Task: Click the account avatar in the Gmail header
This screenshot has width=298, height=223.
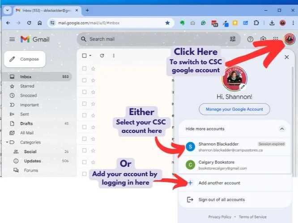Action: coord(289,39)
